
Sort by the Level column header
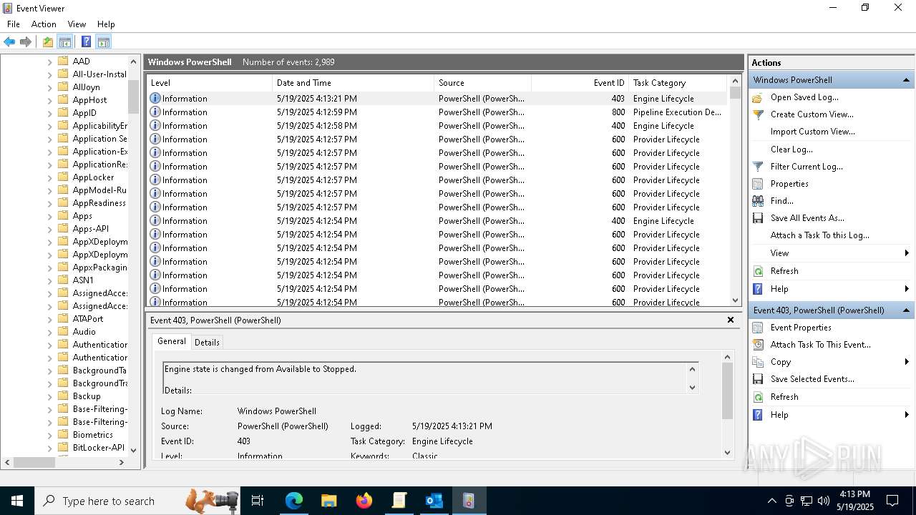tap(210, 83)
